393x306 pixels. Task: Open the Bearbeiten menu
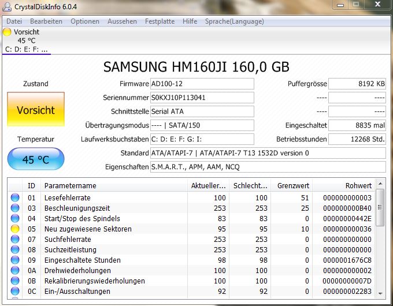tap(46, 21)
